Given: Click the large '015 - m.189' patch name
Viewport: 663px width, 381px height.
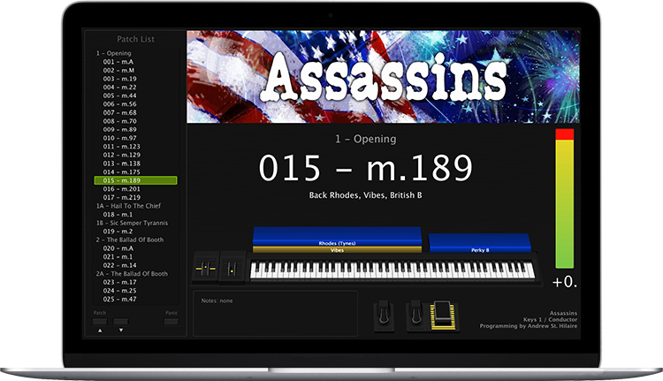Looking at the screenshot, I should (x=366, y=168).
